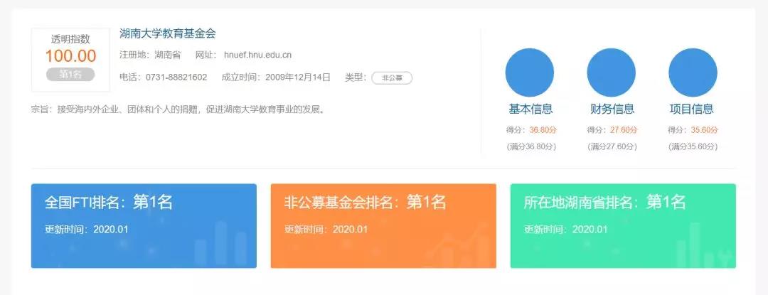Click the blue circle above 项目信息
Image resolution: width=768 pixels, height=295 pixels.
693,73
